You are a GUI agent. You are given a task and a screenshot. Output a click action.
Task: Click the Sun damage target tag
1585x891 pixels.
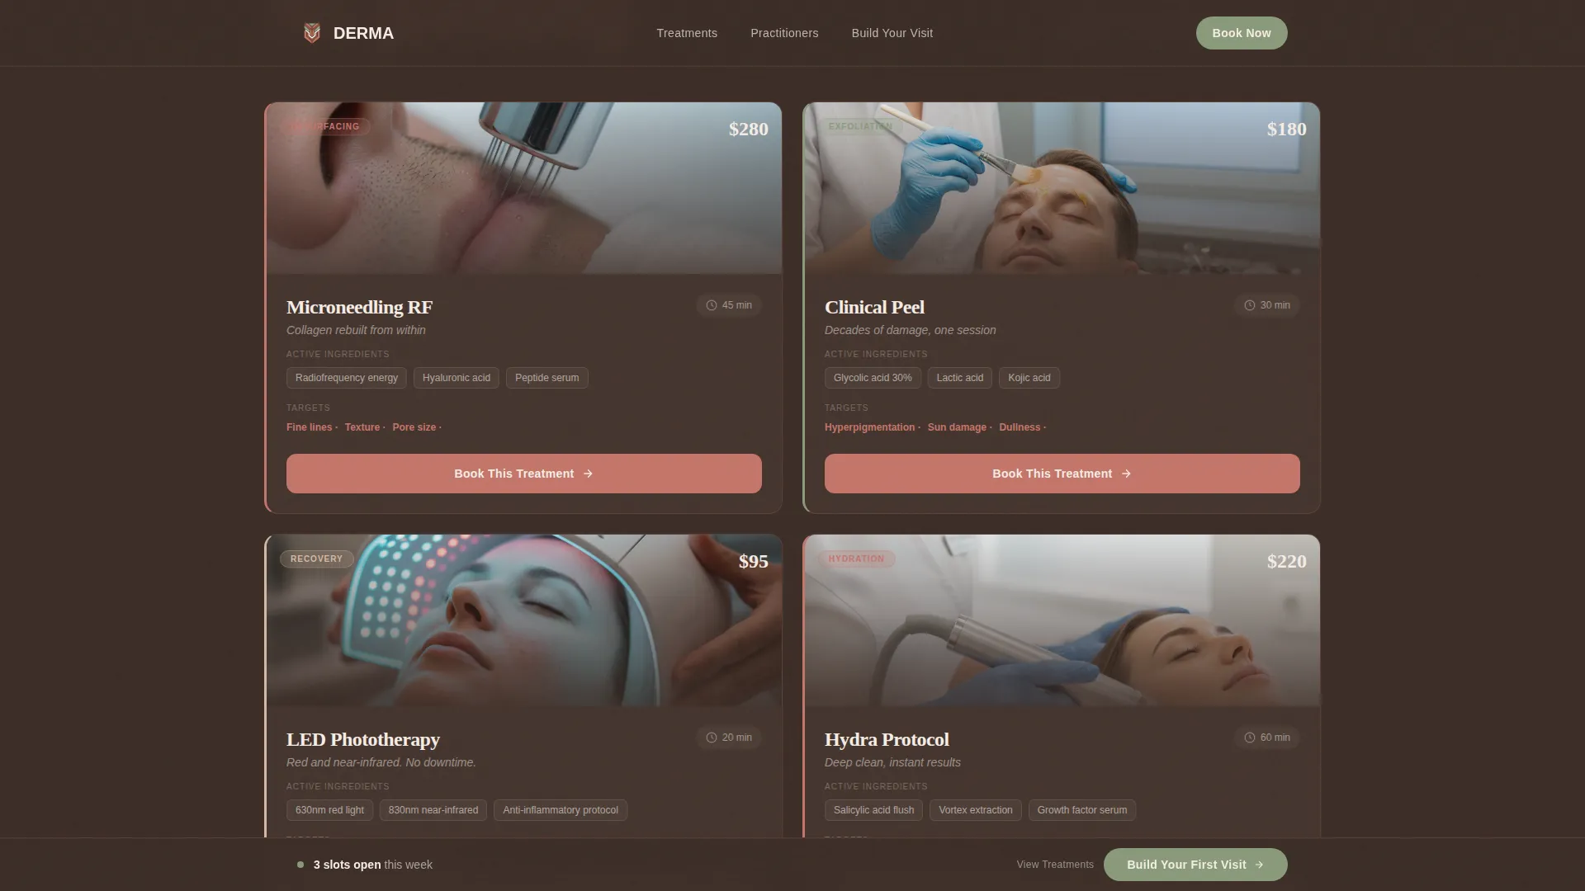[x=960, y=427]
